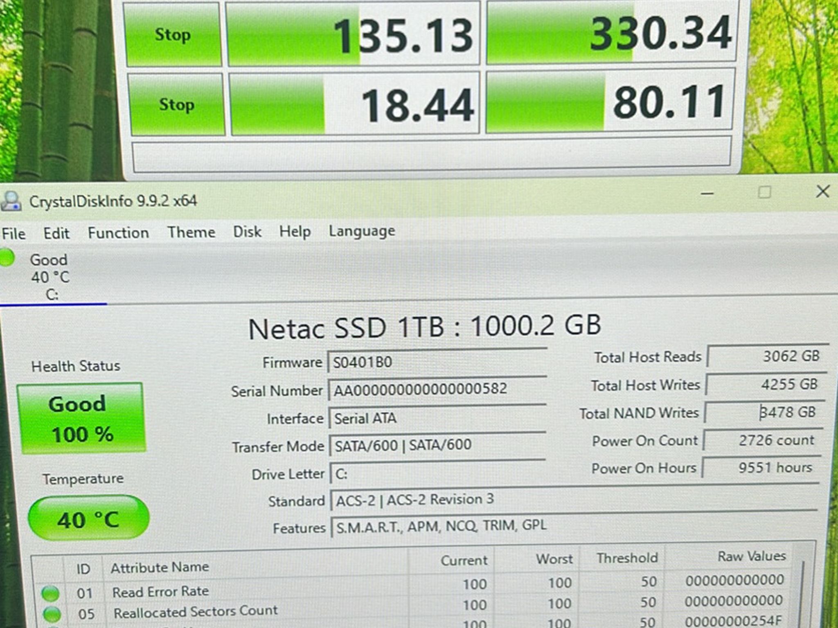This screenshot has height=628, width=838.
Task: Click Total Host Reads value 3062 GB
Action: (768, 356)
